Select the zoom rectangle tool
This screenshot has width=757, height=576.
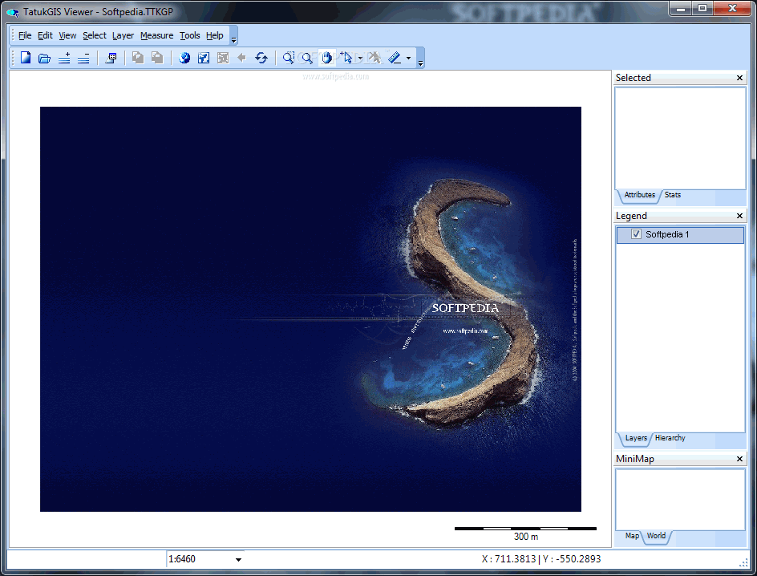point(288,58)
